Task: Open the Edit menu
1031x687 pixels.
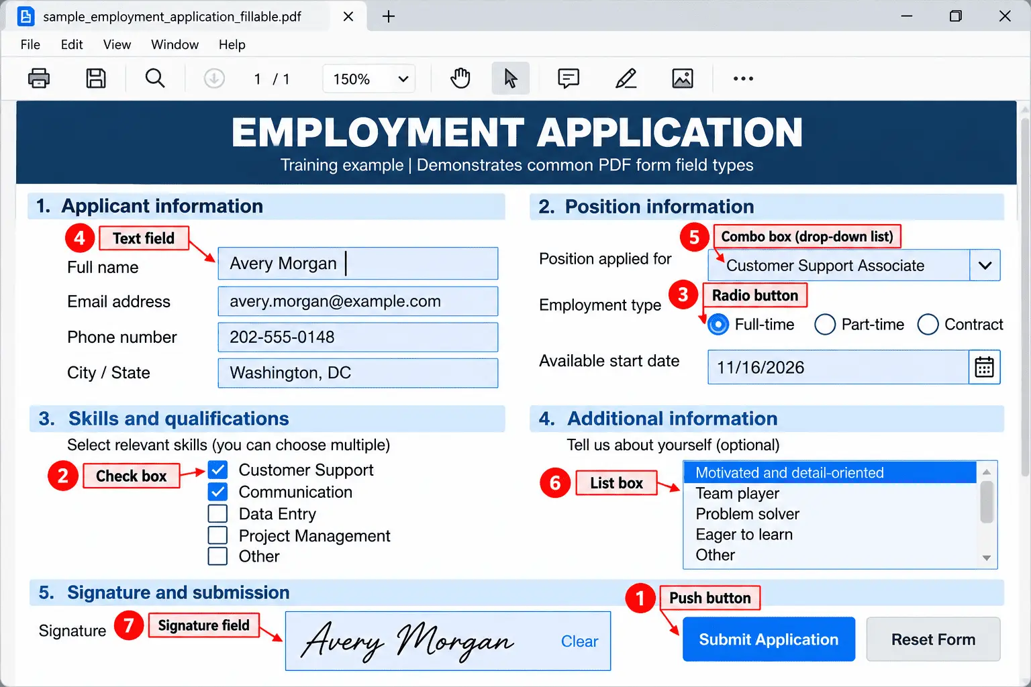Action: [72, 44]
